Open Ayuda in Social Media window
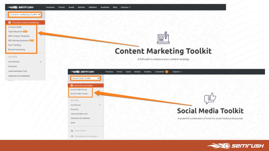This screenshot has height=151, width=269. coord(128,72)
